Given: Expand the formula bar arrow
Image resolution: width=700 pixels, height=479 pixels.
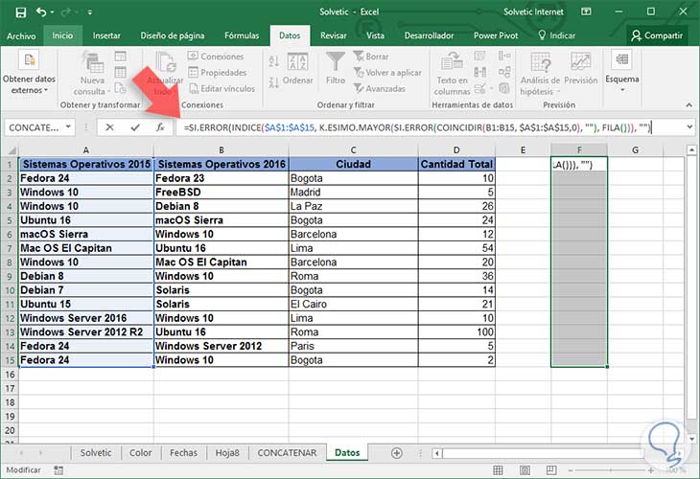Looking at the screenshot, I should click(689, 127).
